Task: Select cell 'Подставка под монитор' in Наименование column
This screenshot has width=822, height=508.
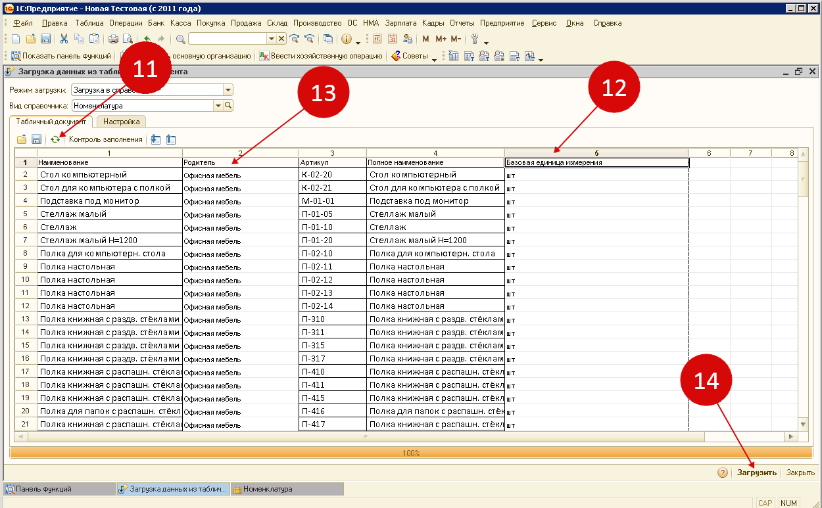Action: click(x=110, y=201)
